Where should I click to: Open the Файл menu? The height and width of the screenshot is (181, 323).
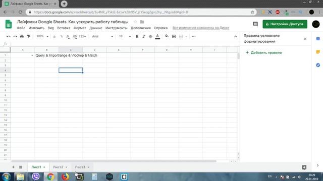coord(21,28)
